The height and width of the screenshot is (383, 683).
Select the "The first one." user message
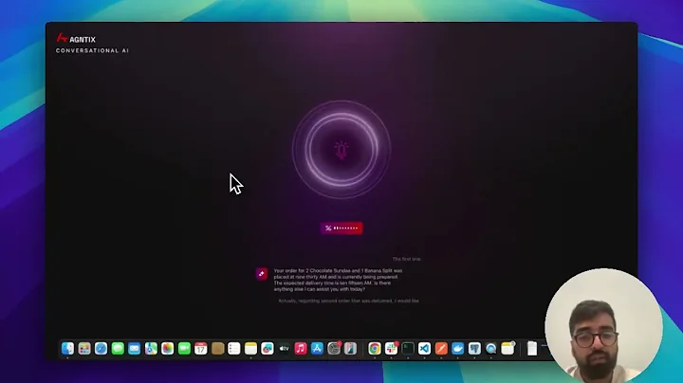coord(407,259)
